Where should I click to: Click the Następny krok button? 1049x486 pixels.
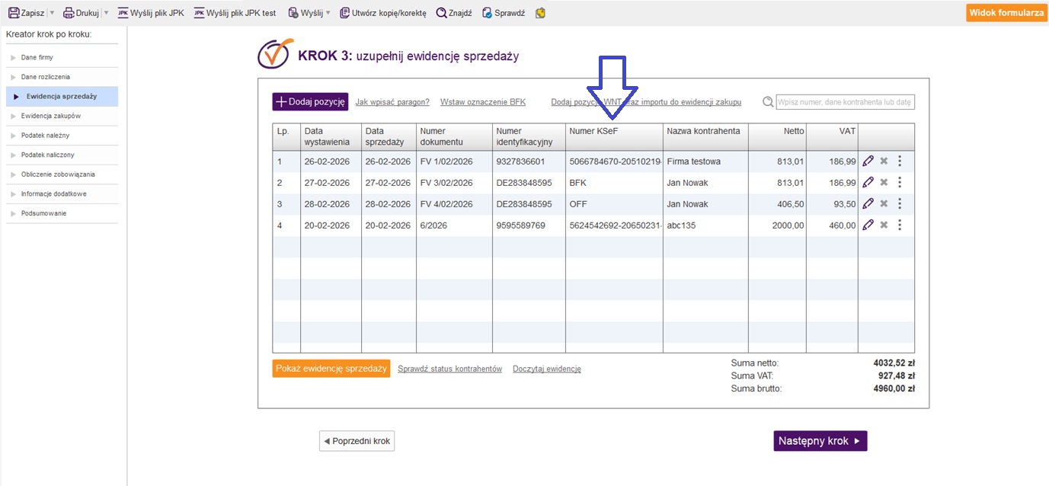coord(820,441)
